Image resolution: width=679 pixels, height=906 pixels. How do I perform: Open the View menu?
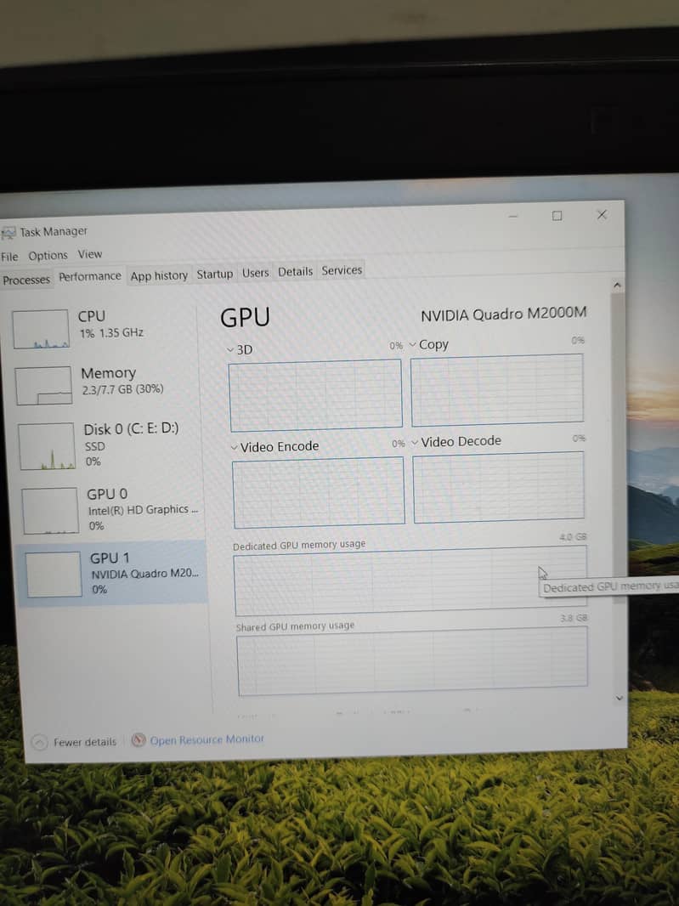pyautogui.click(x=89, y=254)
